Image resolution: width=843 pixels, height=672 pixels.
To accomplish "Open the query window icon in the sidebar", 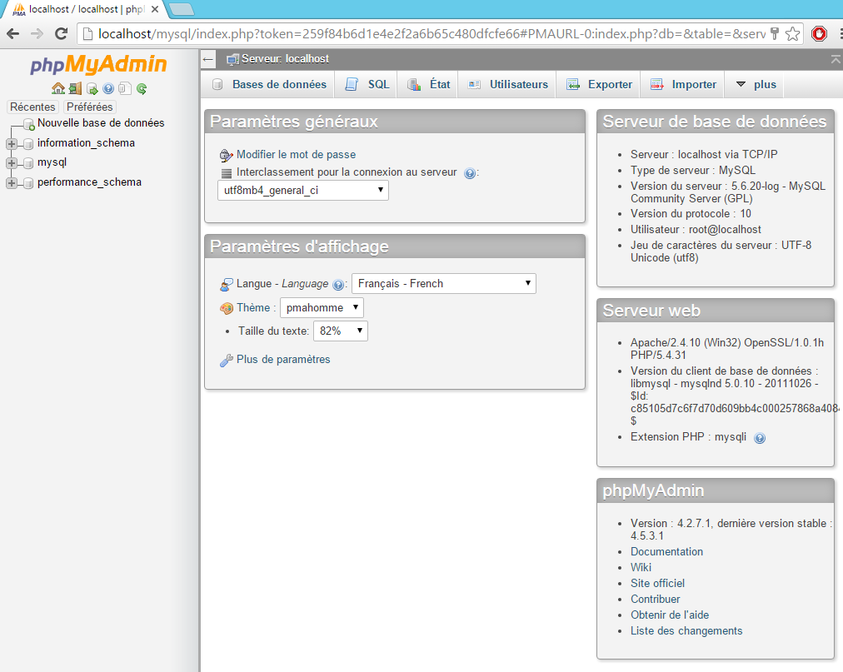I will pyautogui.click(x=92, y=88).
